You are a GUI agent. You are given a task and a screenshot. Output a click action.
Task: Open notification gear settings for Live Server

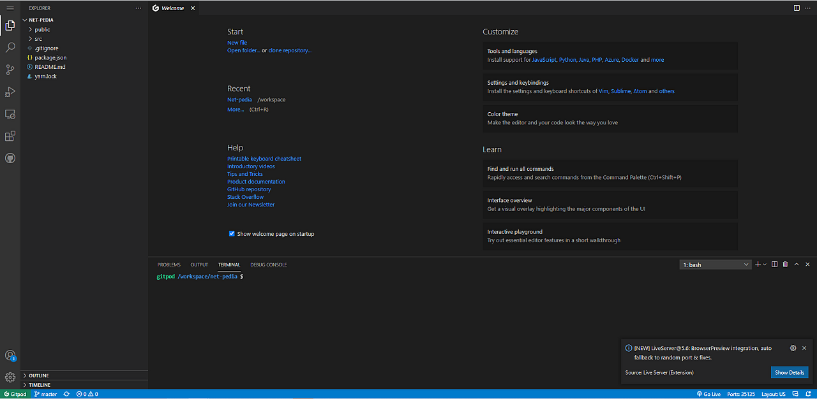(x=793, y=348)
